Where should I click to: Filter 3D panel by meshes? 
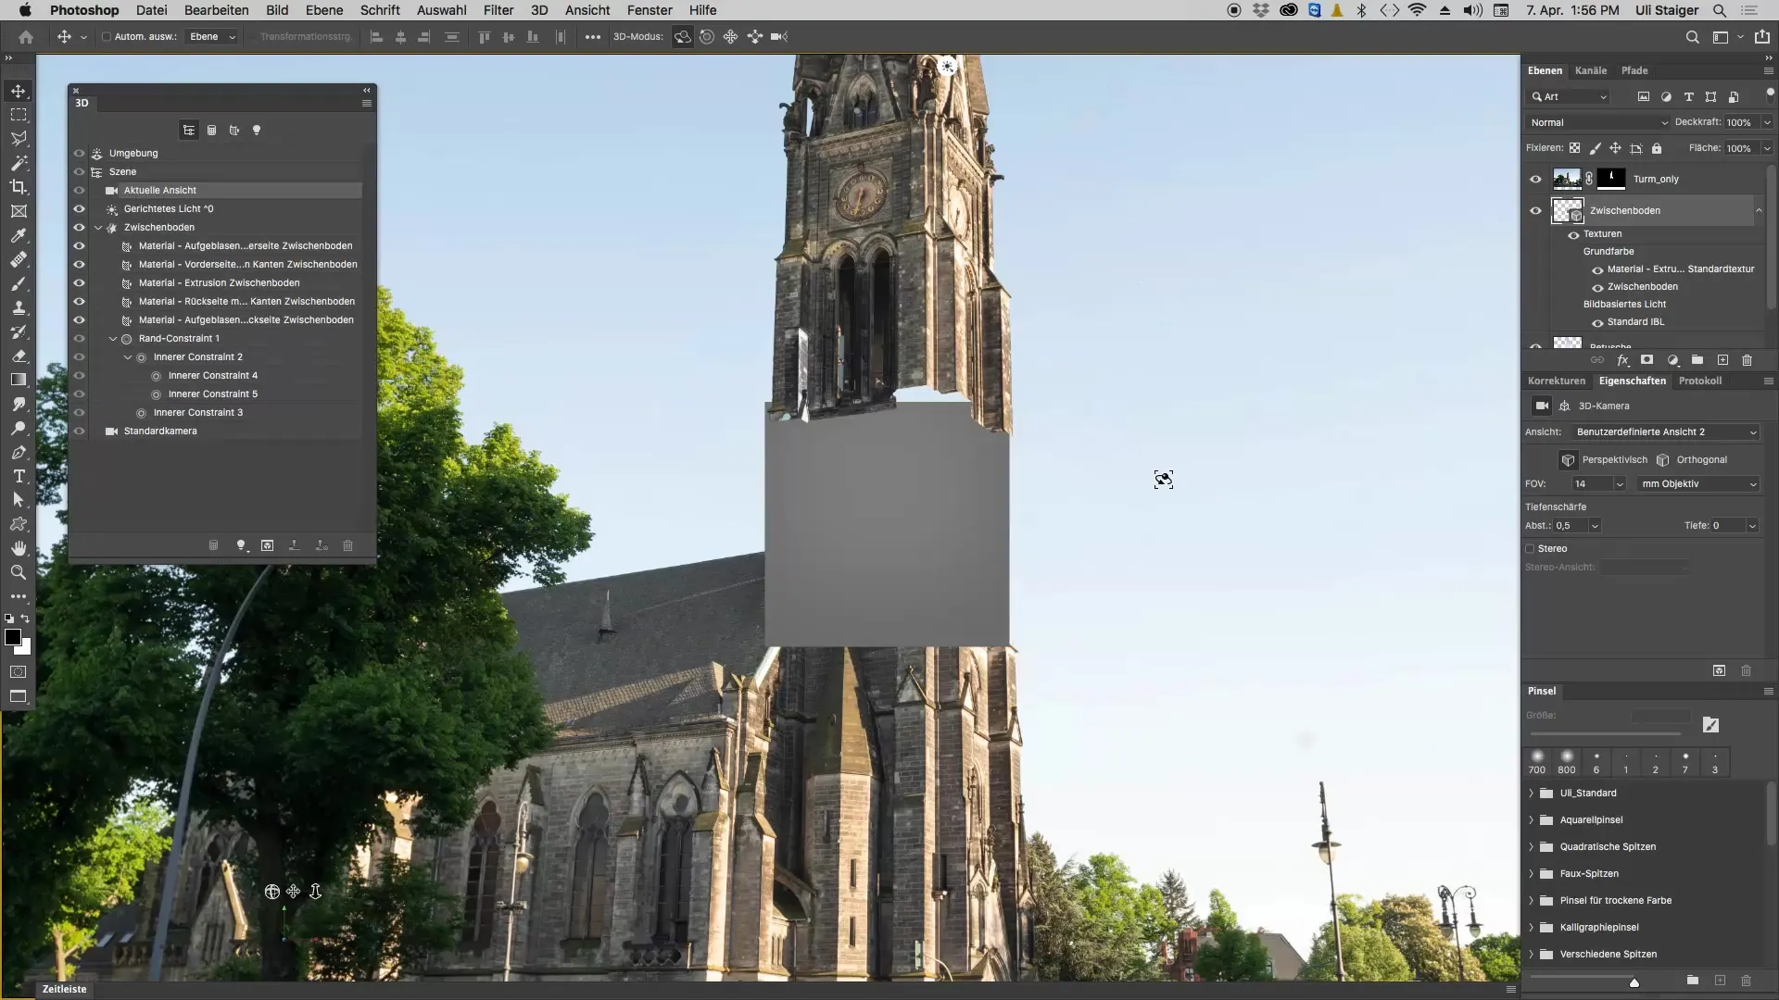[x=211, y=131]
